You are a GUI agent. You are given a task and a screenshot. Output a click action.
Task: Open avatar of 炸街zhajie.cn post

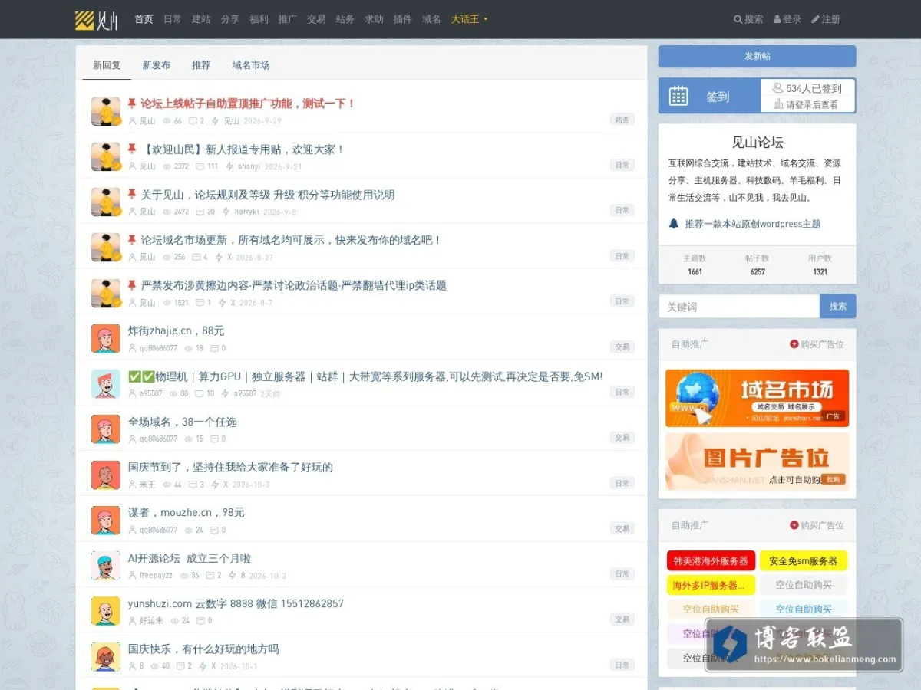[106, 338]
